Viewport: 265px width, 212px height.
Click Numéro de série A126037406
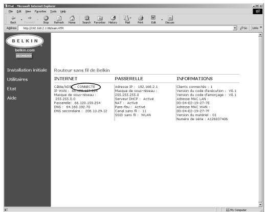tap(202, 119)
